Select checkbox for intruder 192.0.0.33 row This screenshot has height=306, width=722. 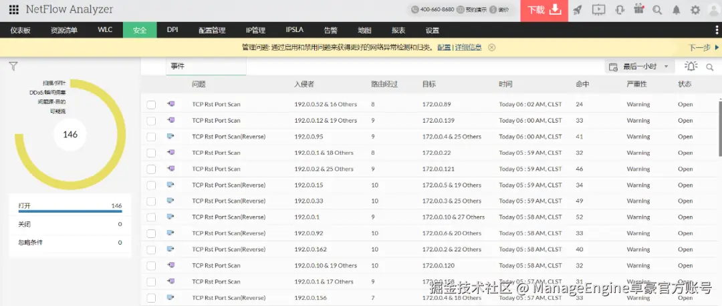click(151, 201)
